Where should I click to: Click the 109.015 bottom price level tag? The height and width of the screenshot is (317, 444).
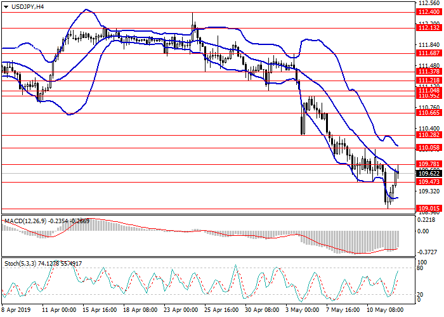click(x=428, y=208)
